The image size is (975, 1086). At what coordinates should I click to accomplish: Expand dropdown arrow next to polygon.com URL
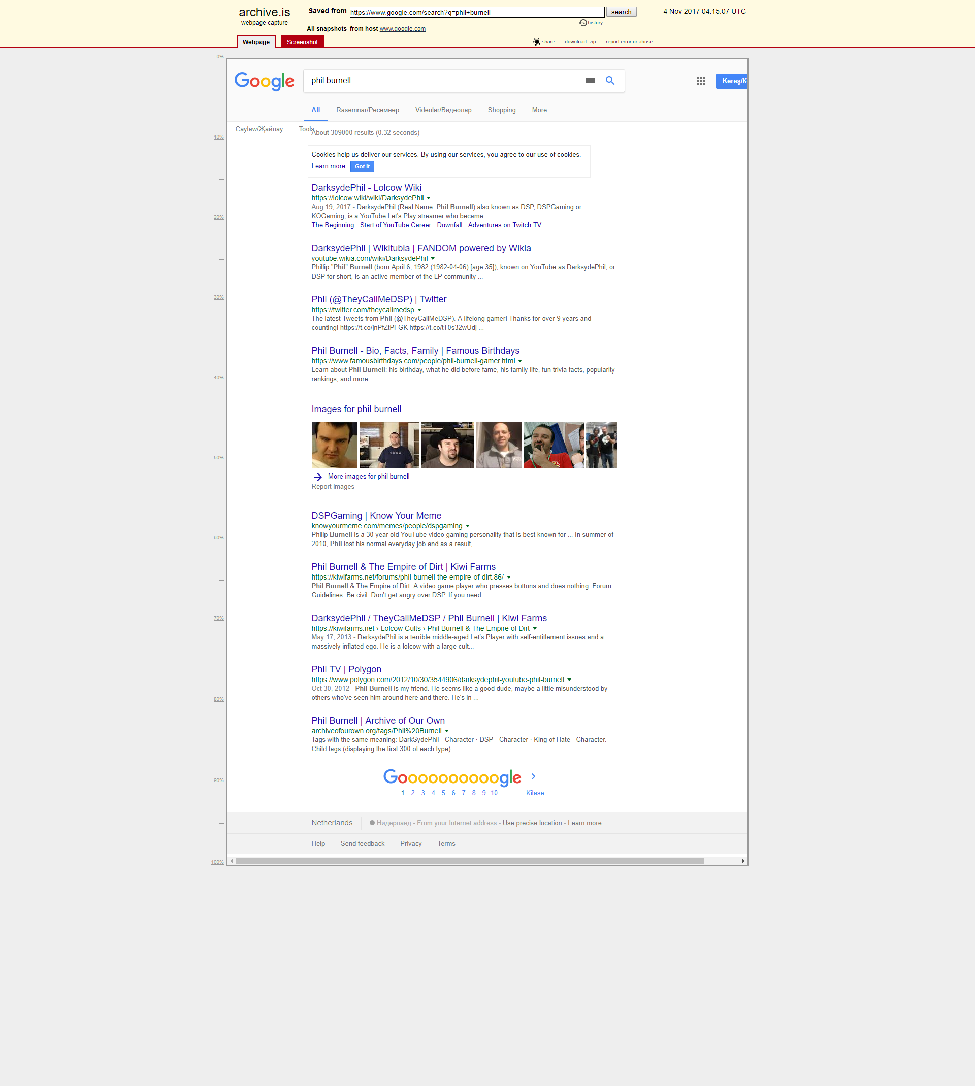click(569, 680)
